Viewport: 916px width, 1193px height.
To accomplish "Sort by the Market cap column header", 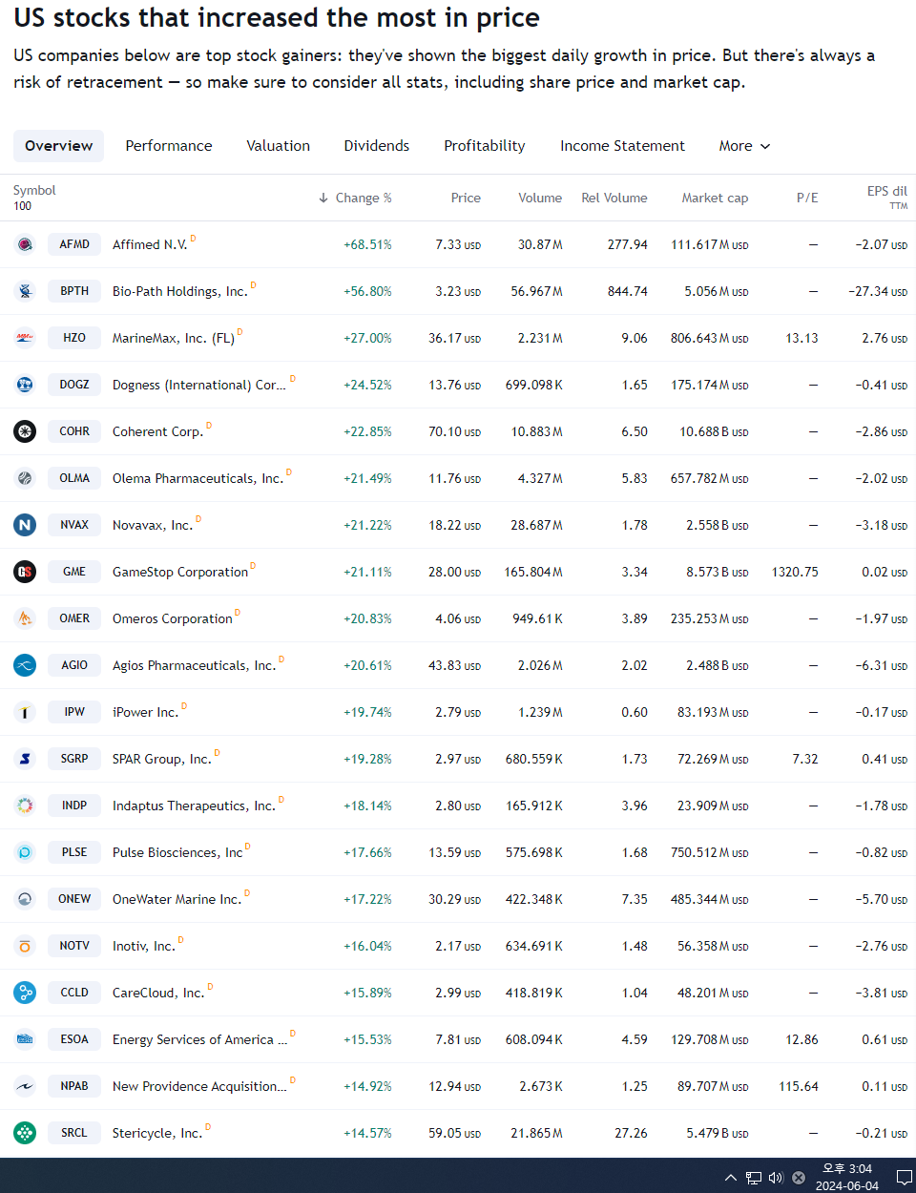I will [715, 198].
